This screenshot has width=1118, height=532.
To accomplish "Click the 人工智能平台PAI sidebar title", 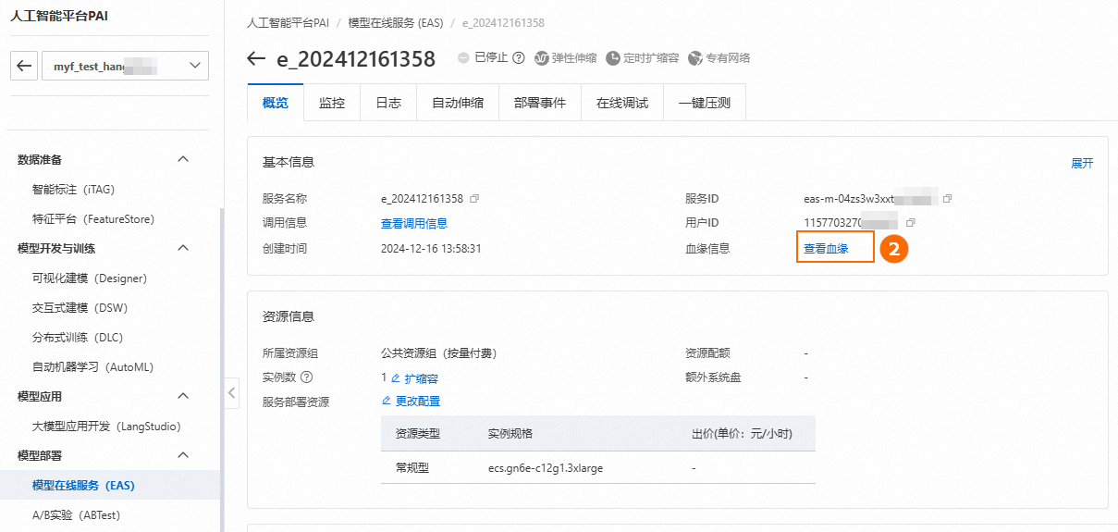I will coord(59,17).
